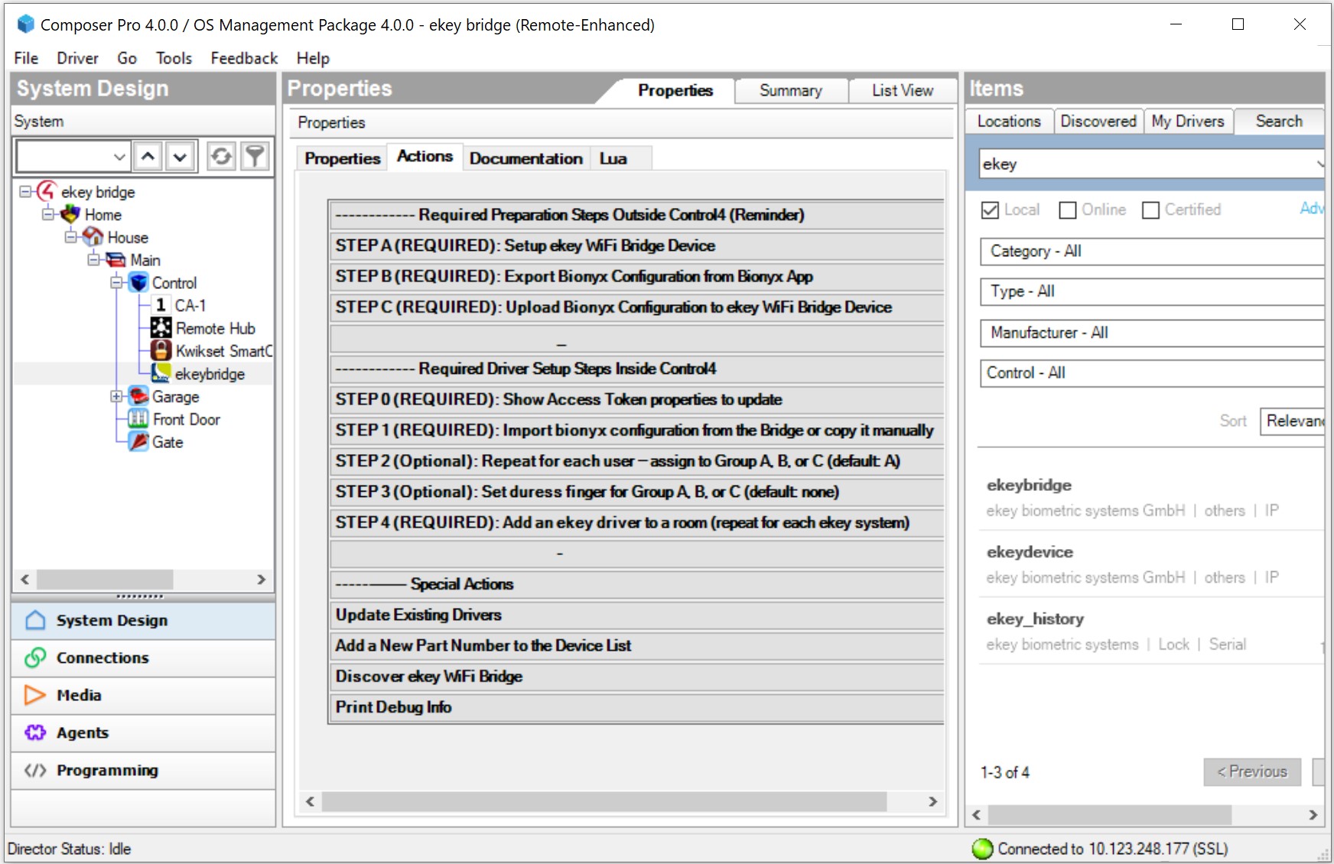The image size is (1334, 864).
Task: Enable the Certified checkbox
Action: point(1150,210)
